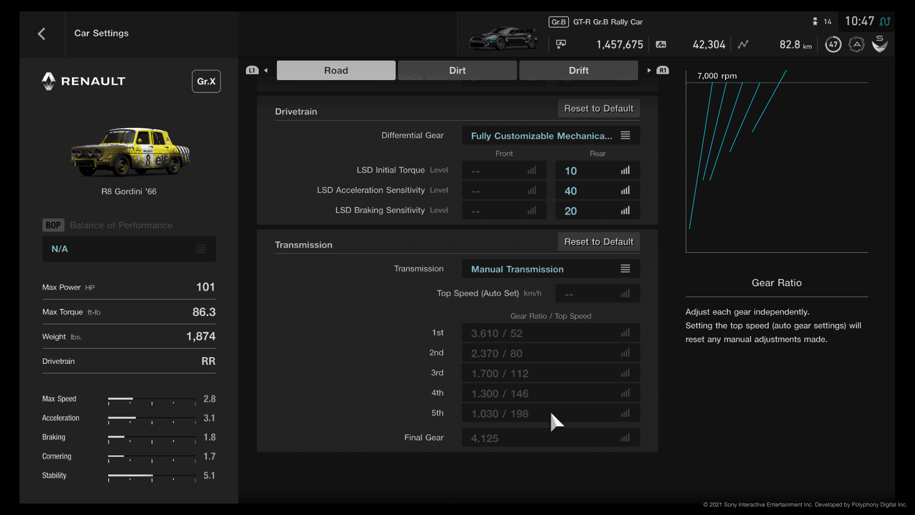Select the 2nd gear ratio 2.370 field
The width and height of the screenshot is (915, 515).
click(551, 353)
